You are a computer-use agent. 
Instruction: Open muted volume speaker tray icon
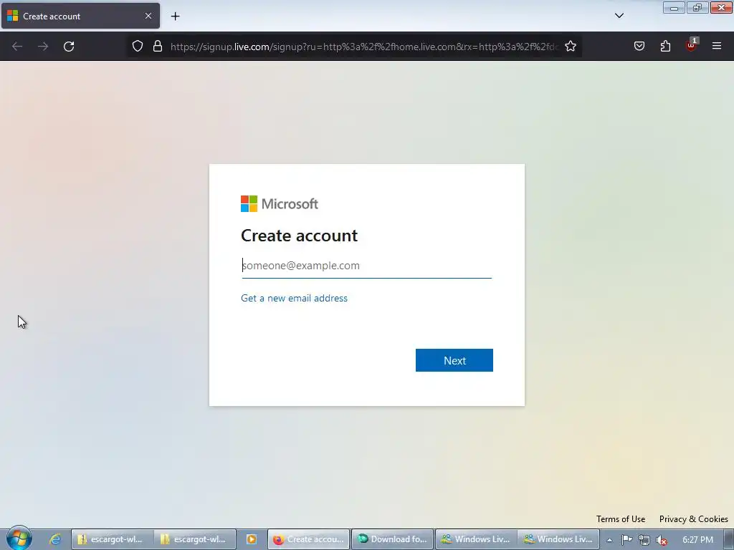pos(662,540)
